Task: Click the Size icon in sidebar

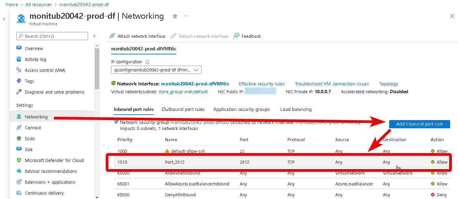Action: tap(19, 149)
